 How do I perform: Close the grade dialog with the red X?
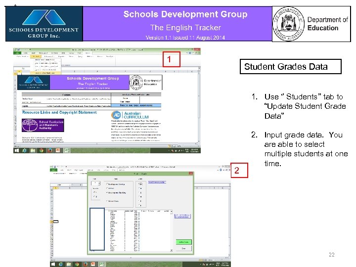pos(191,174)
